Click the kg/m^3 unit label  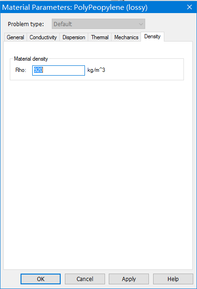coord(96,70)
